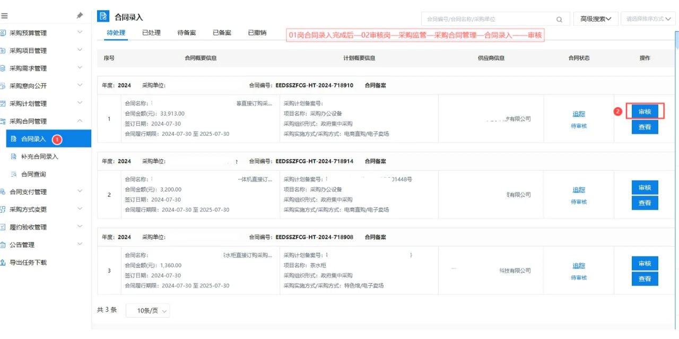Collapse 采购合同管理 menu chevron
The image size is (679, 339).
80,120
